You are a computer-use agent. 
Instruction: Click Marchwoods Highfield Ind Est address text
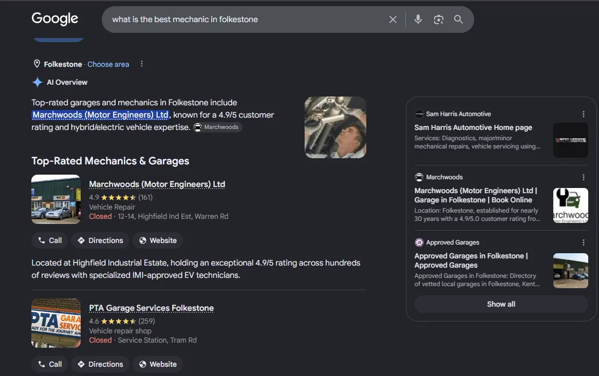(173, 216)
